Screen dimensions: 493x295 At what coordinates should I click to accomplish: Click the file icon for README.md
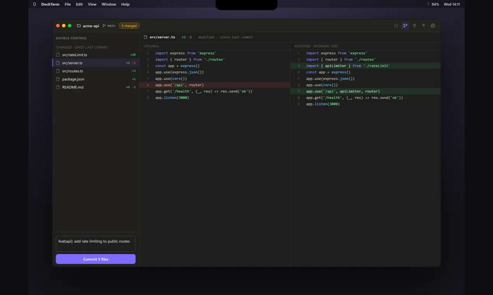[58, 87]
